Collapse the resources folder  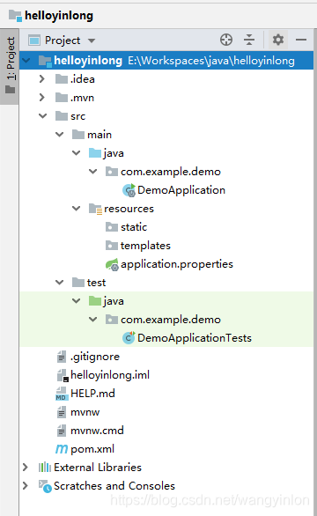tap(77, 209)
